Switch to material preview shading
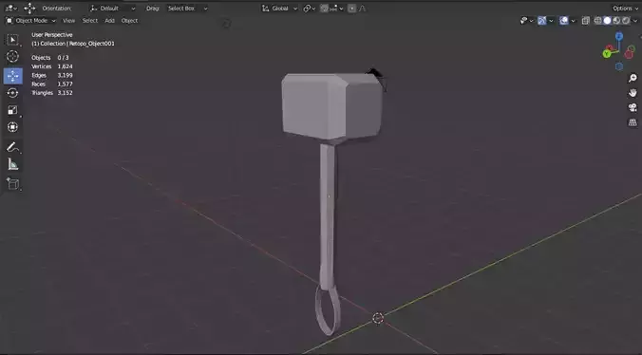Viewport: 642px width, 355px height. 616,21
